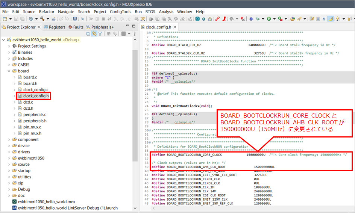
Task: Click the green Run play icon
Action: (269, 19)
